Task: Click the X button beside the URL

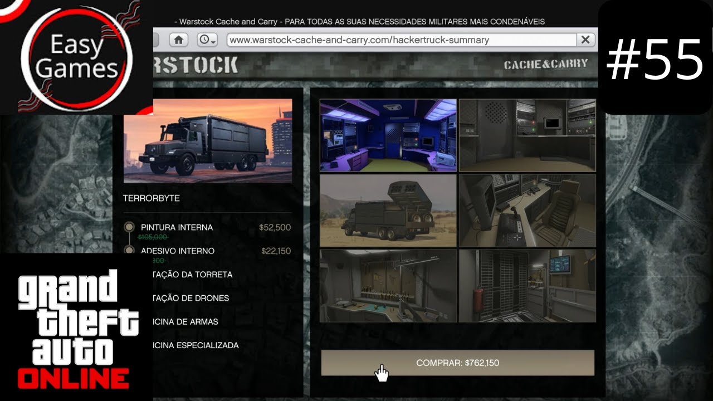Action: [x=585, y=40]
